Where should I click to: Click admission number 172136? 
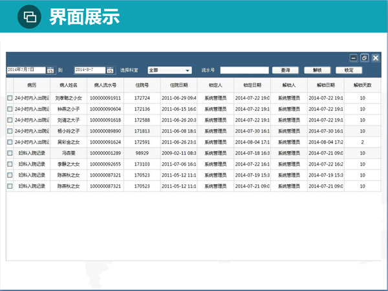(x=142, y=109)
